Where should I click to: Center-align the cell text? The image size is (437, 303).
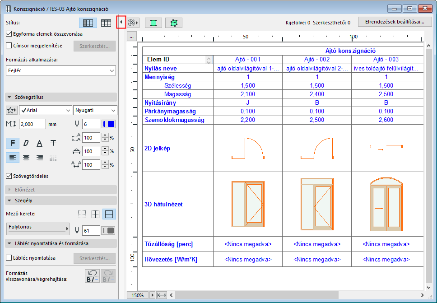(26, 158)
